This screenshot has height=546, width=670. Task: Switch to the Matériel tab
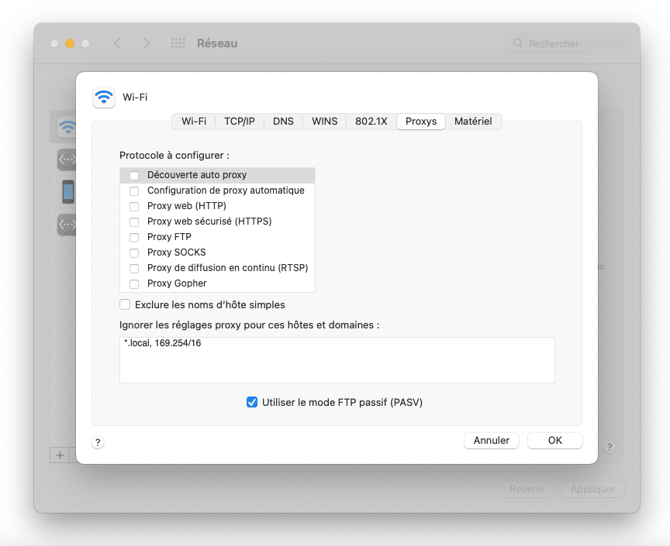tap(473, 122)
